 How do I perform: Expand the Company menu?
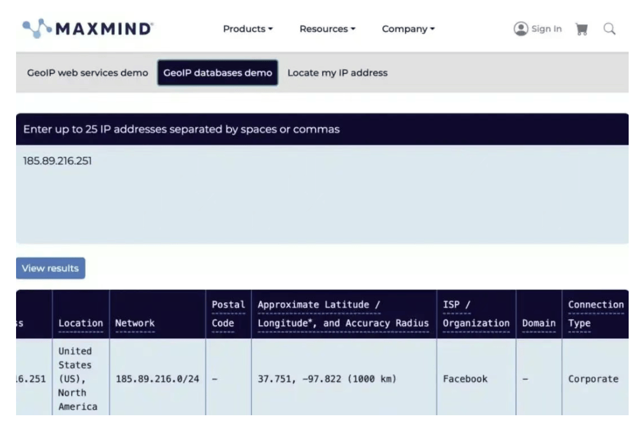(x=408, y=29)
